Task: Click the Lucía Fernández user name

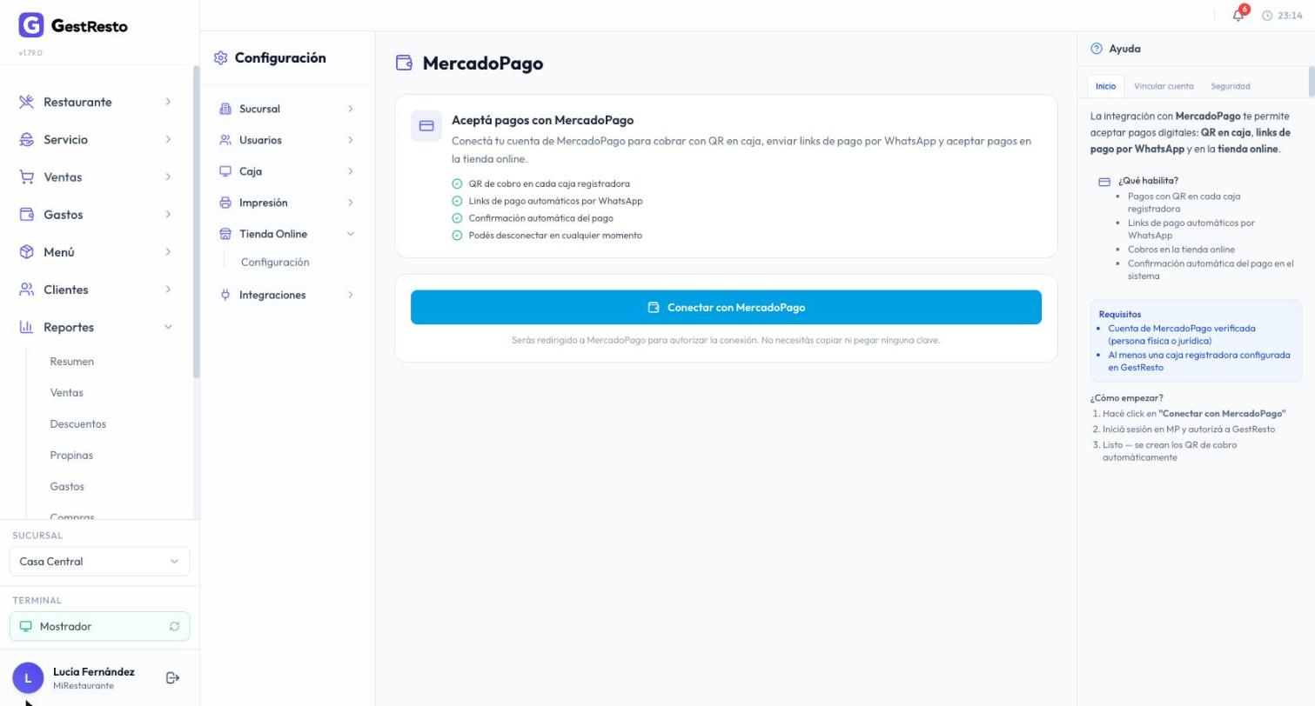Action: click(x=94, y=672)
